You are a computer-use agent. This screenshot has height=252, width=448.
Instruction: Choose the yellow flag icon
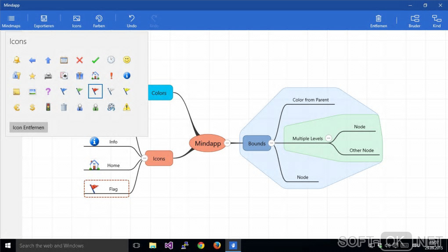tap(126, 91)
